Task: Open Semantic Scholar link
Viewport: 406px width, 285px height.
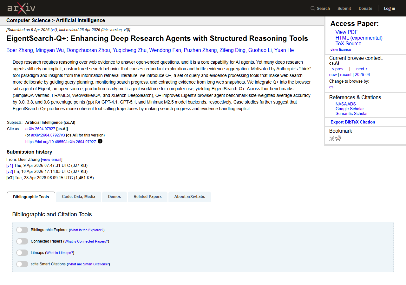Action: [x=352, y=113]
